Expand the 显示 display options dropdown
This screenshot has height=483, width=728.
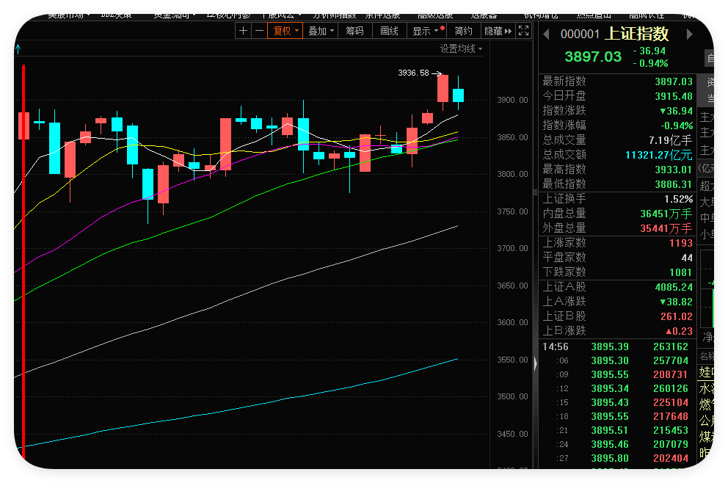[x=426, y=31]
